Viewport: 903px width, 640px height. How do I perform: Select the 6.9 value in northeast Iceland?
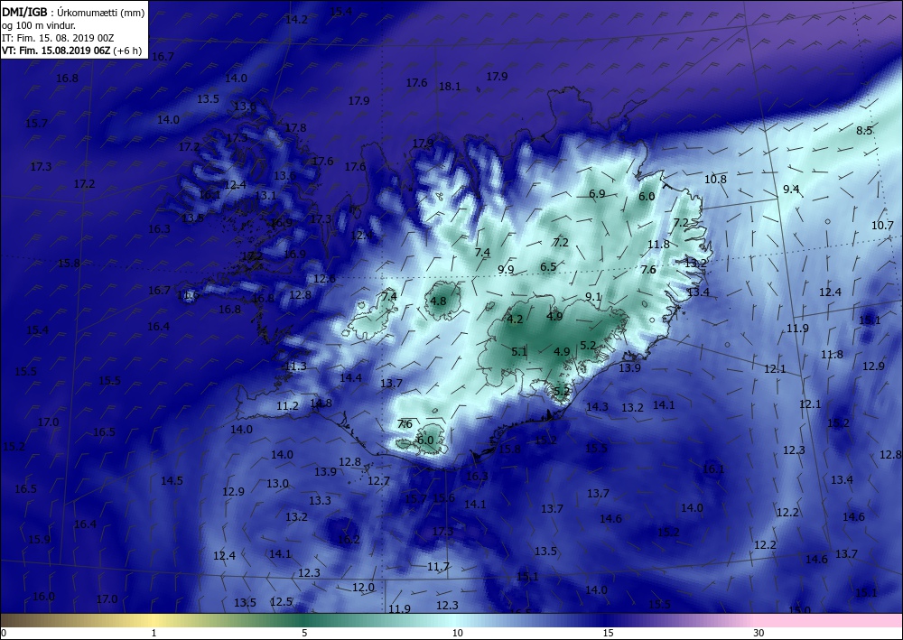tap(597, 193)
